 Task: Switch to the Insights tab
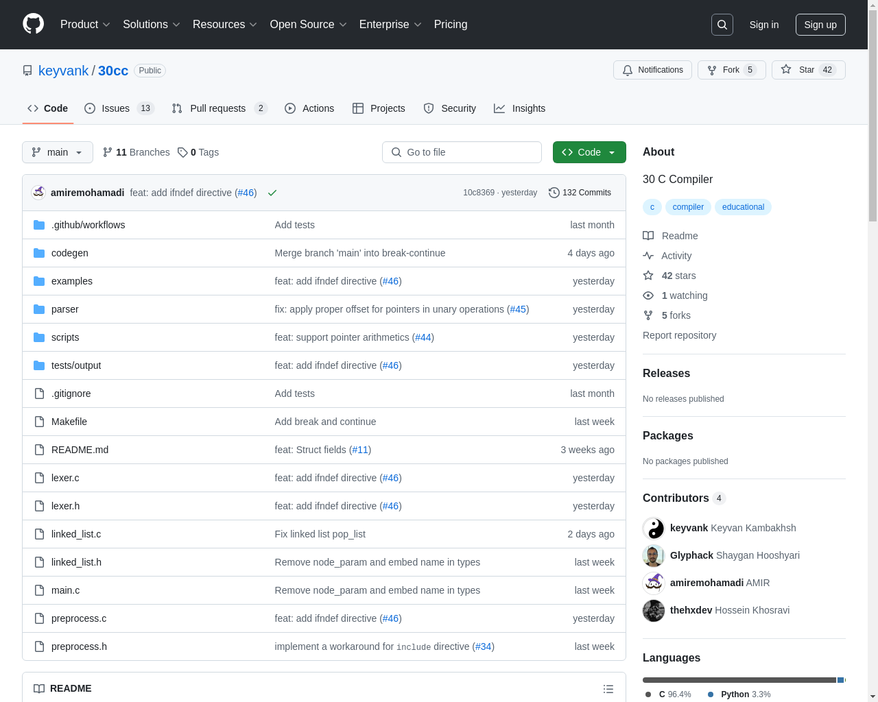click(x=520, y=108)
